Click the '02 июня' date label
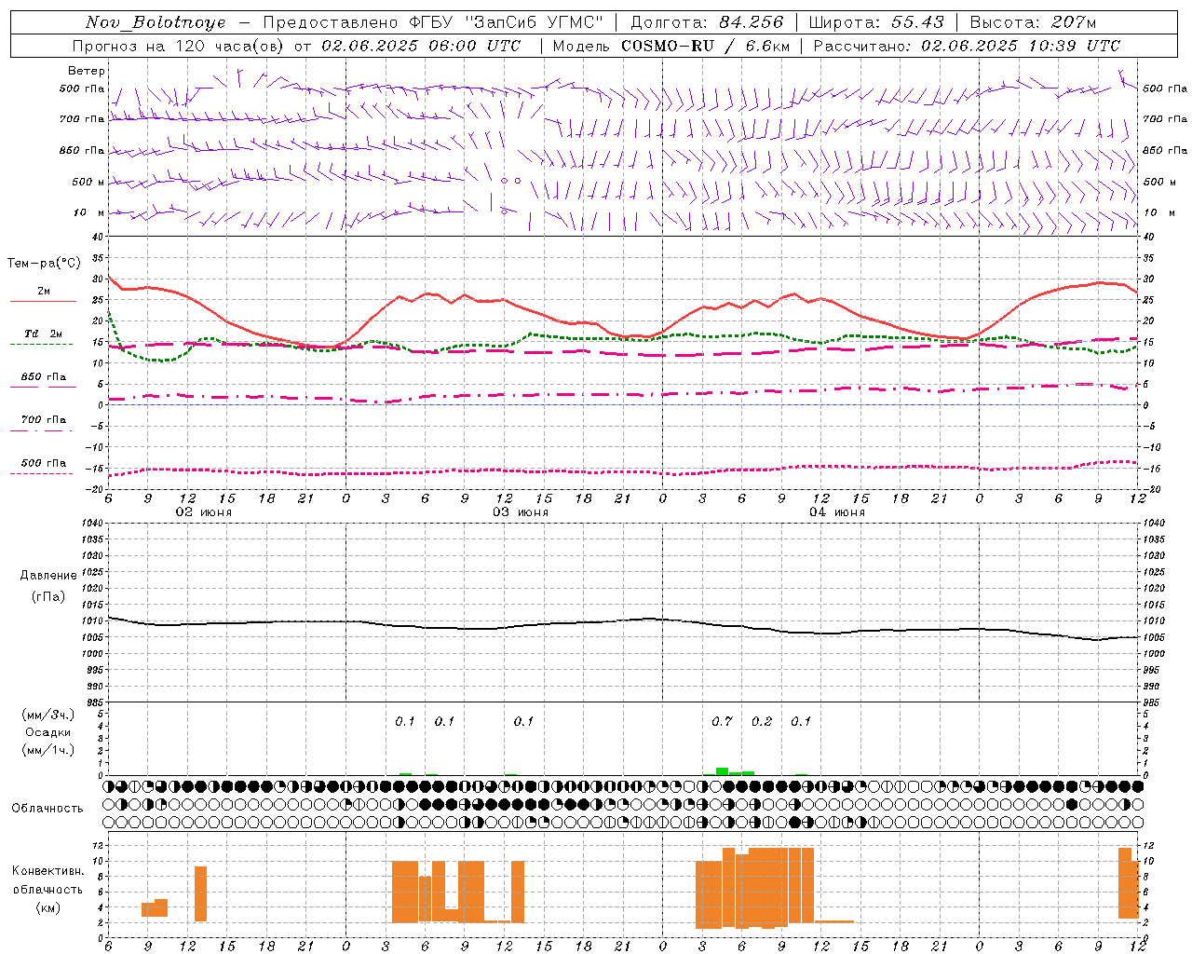The height and width of the screenshot is (954, 1192). coord(205,512)
